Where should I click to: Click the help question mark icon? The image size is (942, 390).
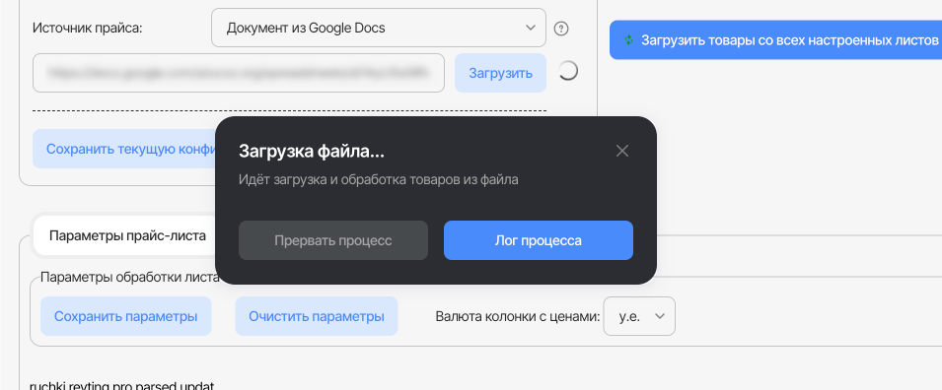tap(561, 29)
